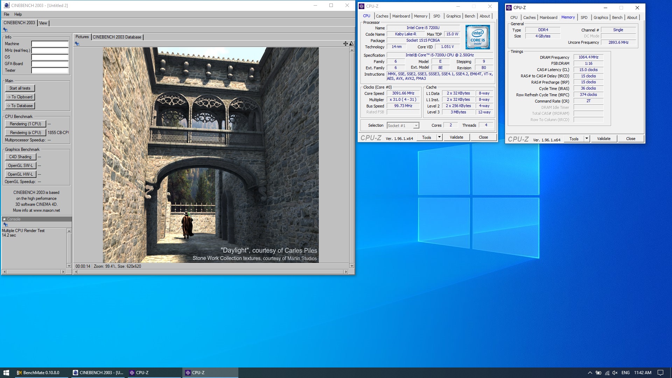Click the ENG language indicator
Screen dimensions: 672x378
click(x=625, y=373)
